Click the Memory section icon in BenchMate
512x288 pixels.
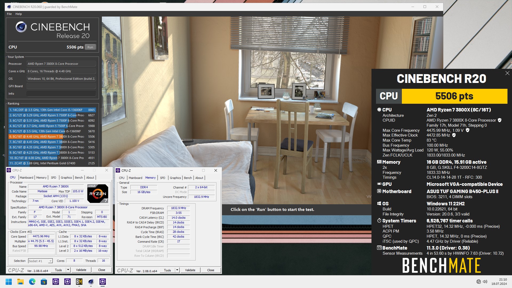[379, 162]
